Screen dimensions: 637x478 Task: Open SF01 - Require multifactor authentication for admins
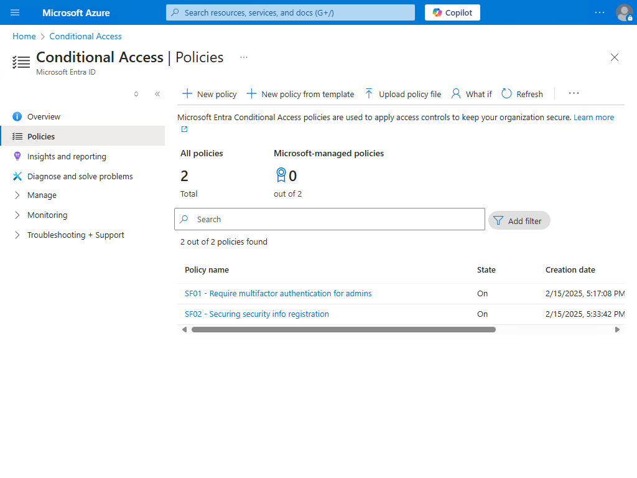point(278,294)
